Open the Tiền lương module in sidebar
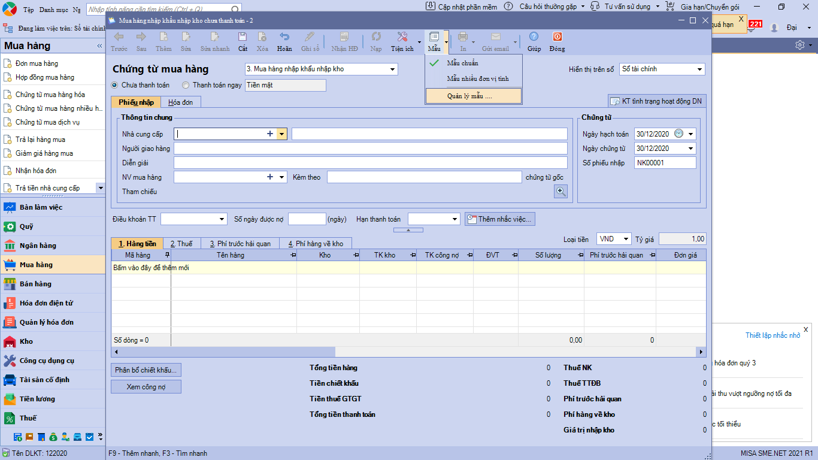Screen dimensions: 818x460 click(x=53, y=399)
